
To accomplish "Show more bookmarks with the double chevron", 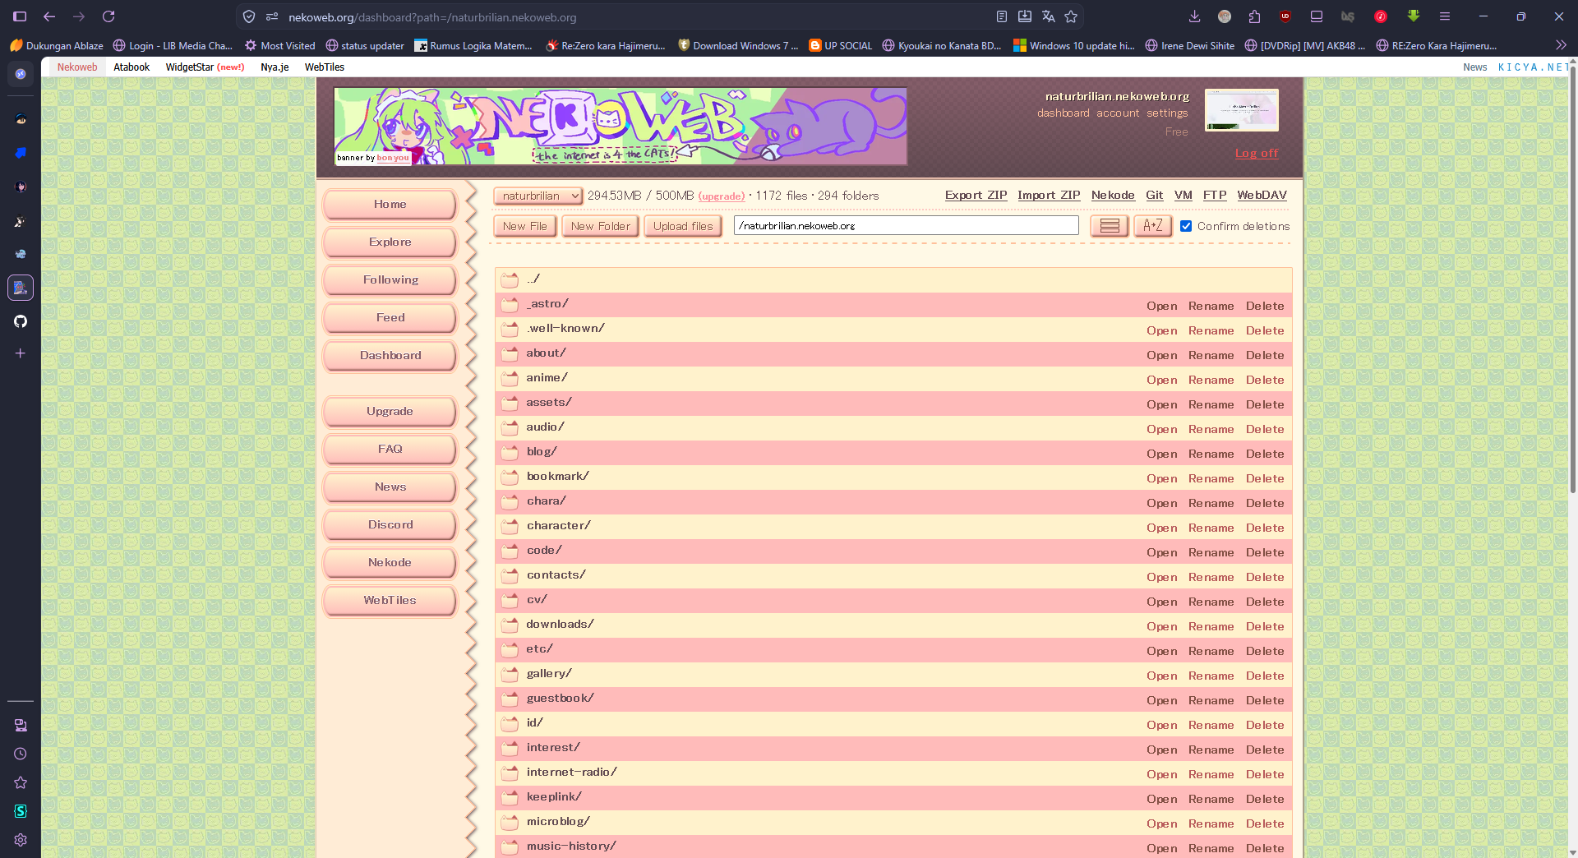I will point(1561,45).
